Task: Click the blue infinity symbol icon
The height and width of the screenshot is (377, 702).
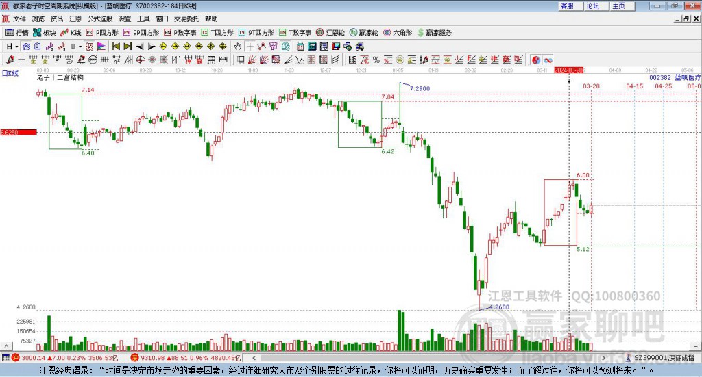Action: coord(548,60)
